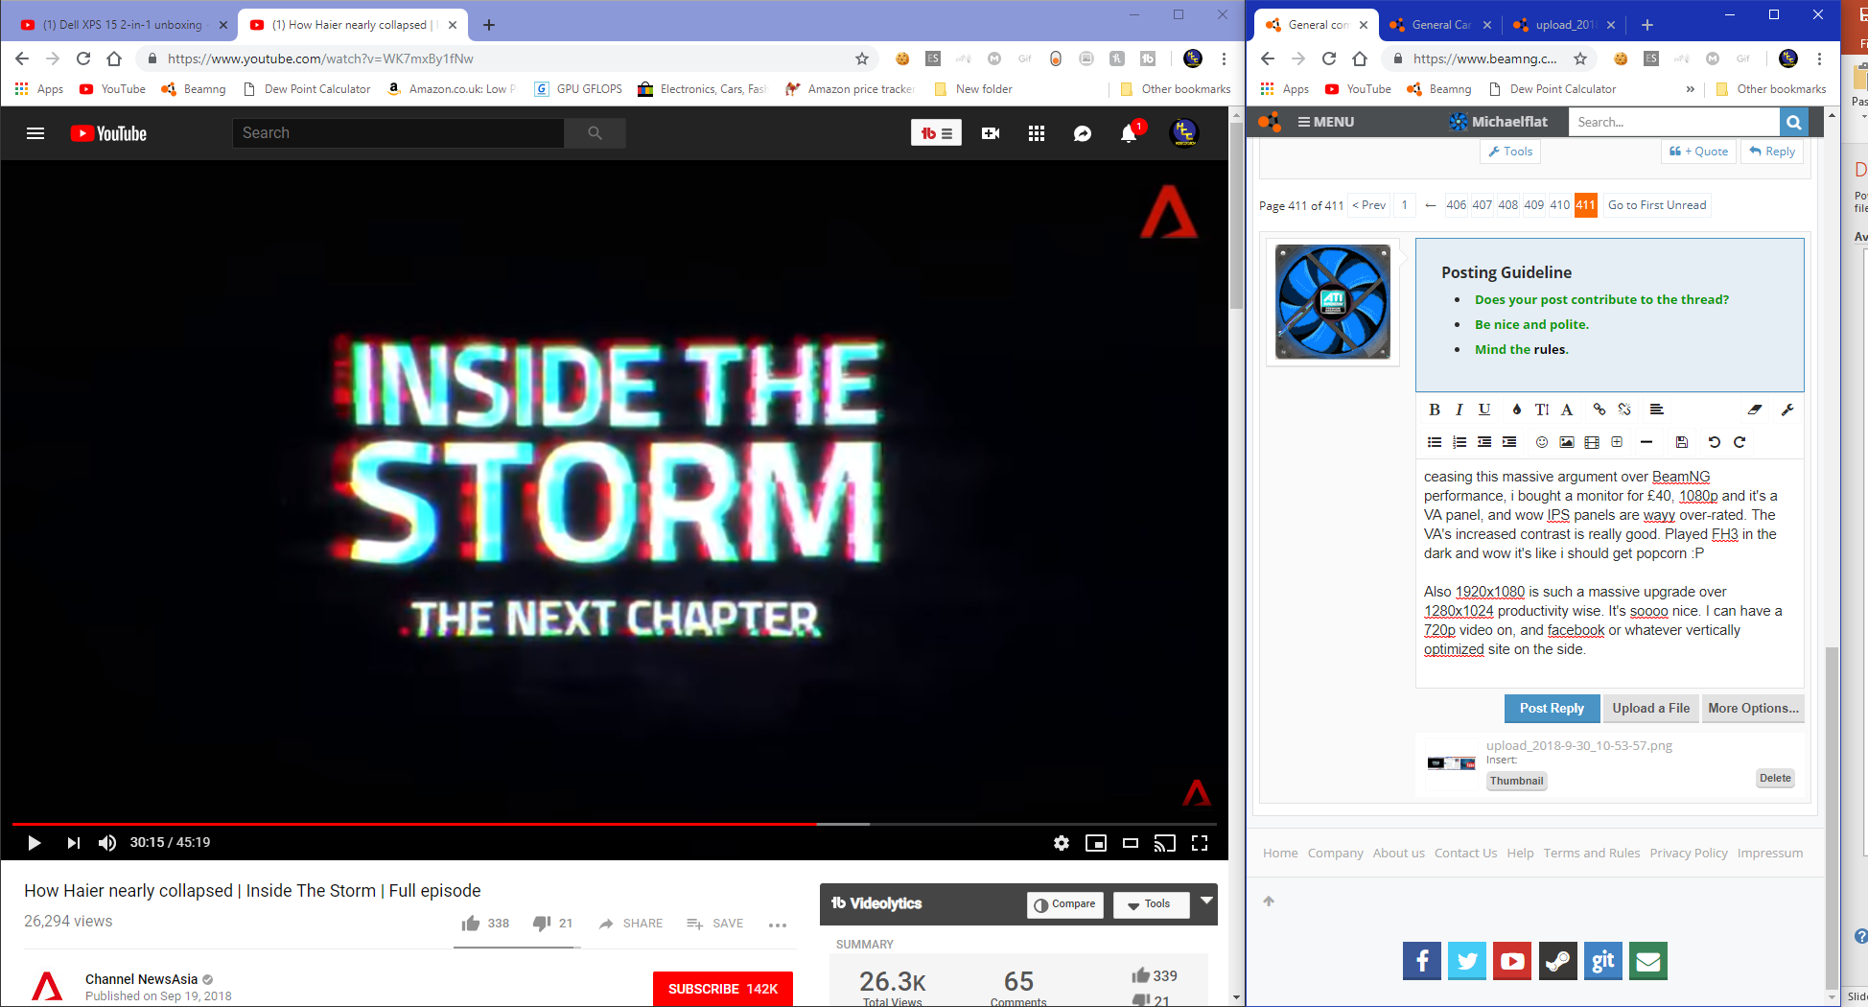Open the font size tool in the editor

coord(1542,410)
